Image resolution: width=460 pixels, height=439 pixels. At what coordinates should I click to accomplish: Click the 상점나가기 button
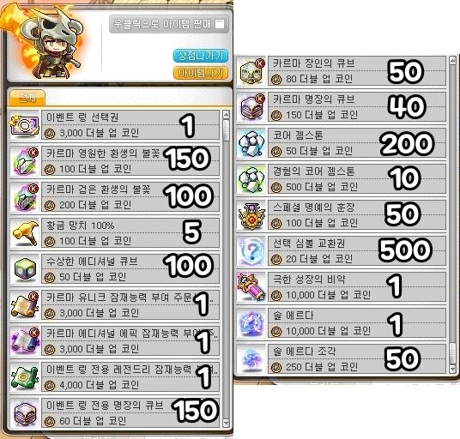[201, 56]
